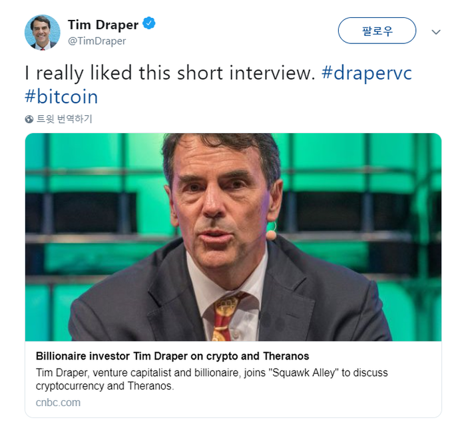Open the CNBC interview card photo
466x430 pixels.
233,237
